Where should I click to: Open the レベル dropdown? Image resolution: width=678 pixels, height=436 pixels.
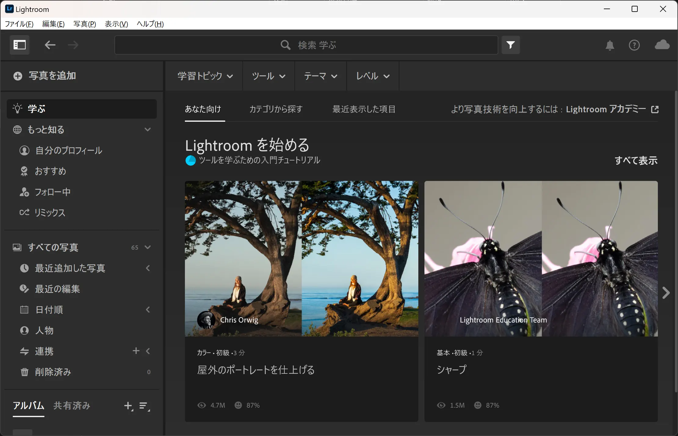tap(373, 76)
